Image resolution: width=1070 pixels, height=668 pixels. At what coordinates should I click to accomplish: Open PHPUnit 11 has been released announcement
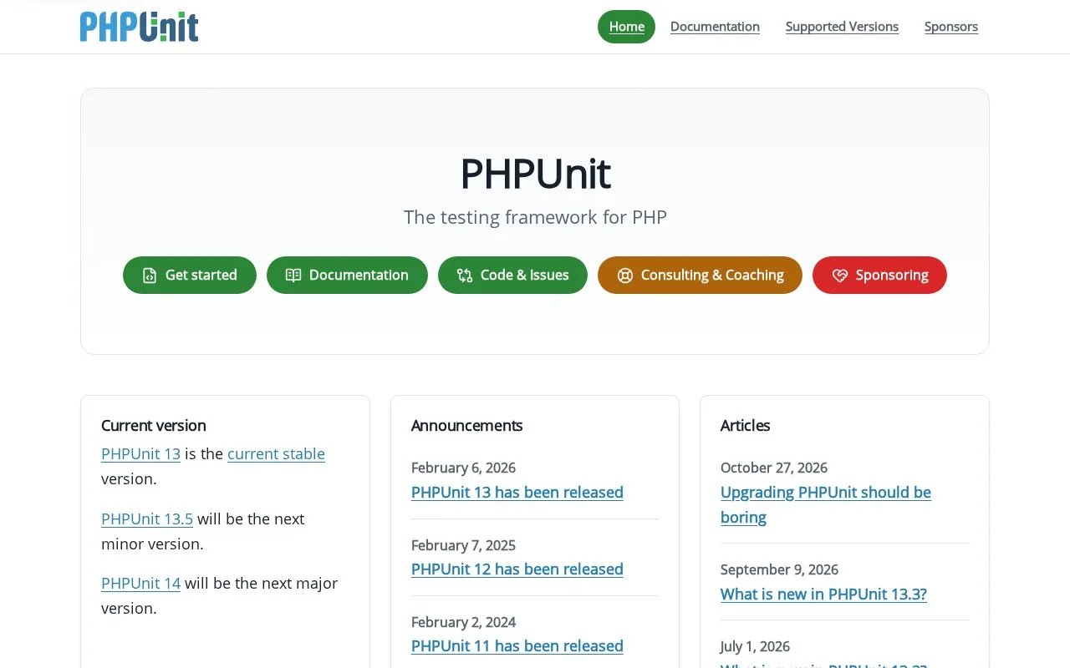click(517, 645)
